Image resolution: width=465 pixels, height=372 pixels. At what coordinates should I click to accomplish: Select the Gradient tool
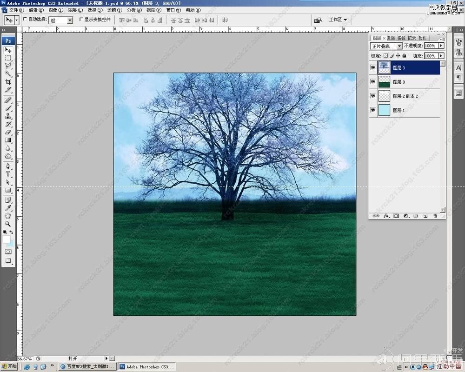pos(8,140)
